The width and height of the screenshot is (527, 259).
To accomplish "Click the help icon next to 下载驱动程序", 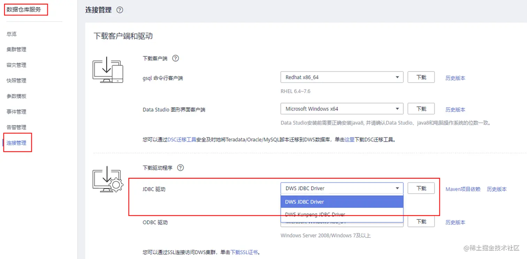I will (180, 167).
